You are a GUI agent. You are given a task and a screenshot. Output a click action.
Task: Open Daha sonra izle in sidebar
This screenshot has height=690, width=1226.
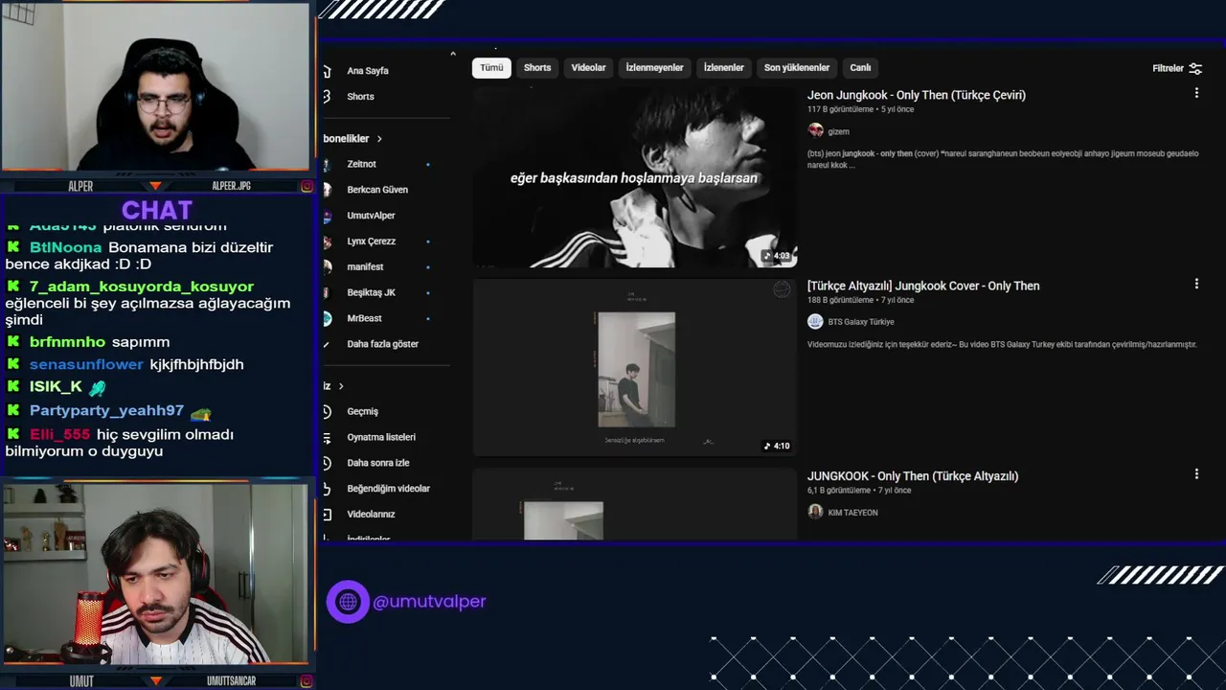click(x=377, y=463)
